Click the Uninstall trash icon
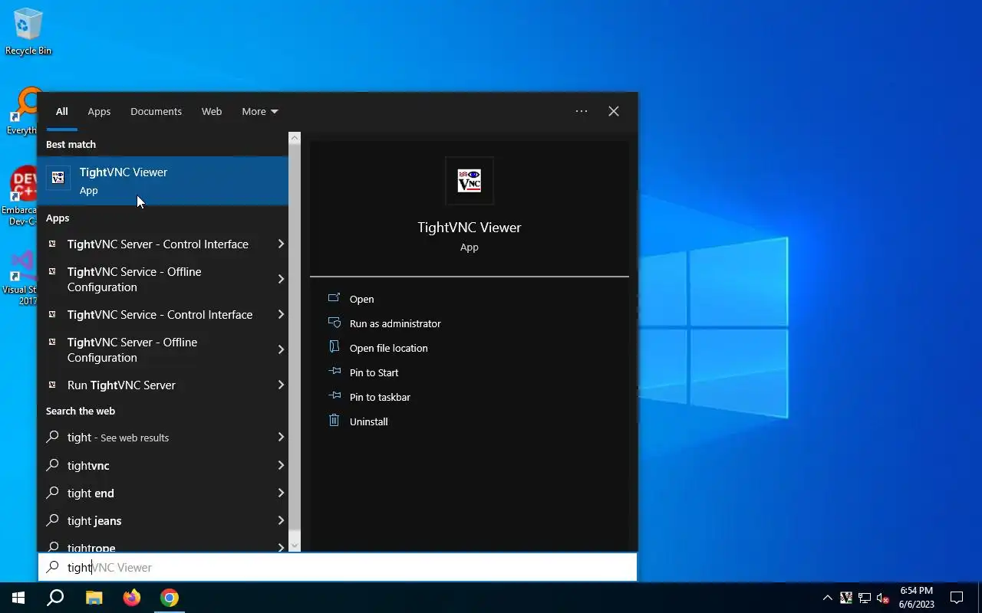 (334, 421)
